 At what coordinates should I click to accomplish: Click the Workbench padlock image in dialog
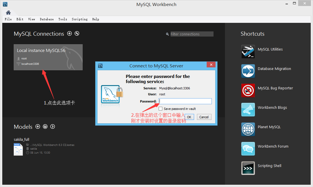[112, 94]
